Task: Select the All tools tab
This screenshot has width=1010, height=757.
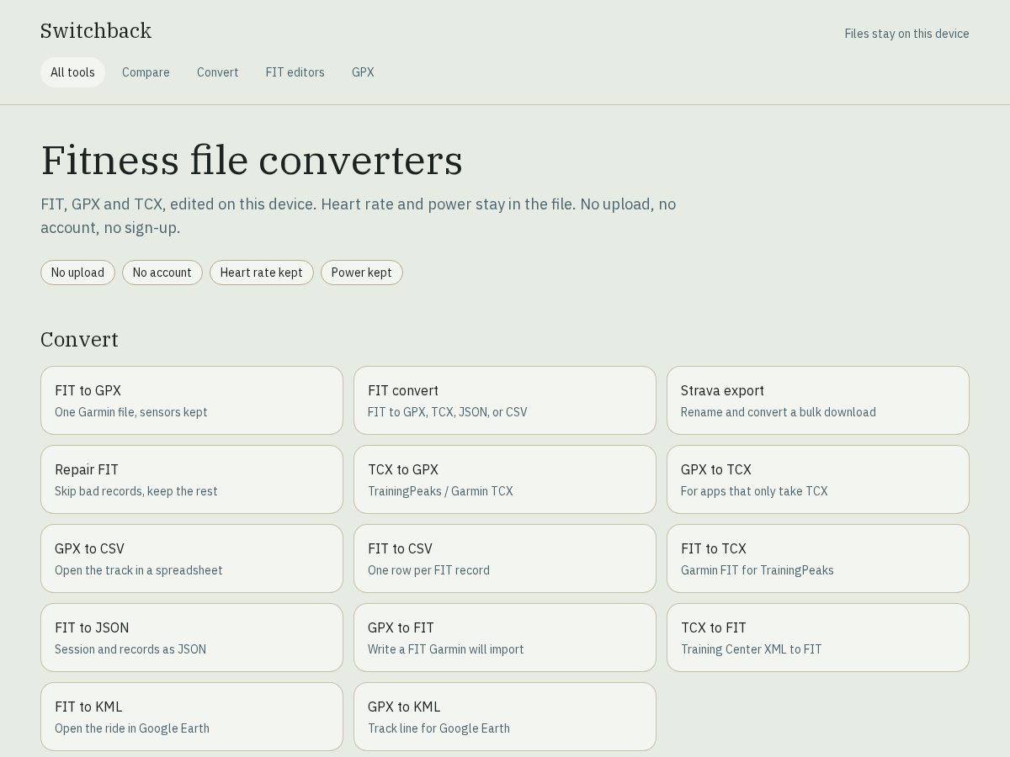Action: (x=72, y=72)
